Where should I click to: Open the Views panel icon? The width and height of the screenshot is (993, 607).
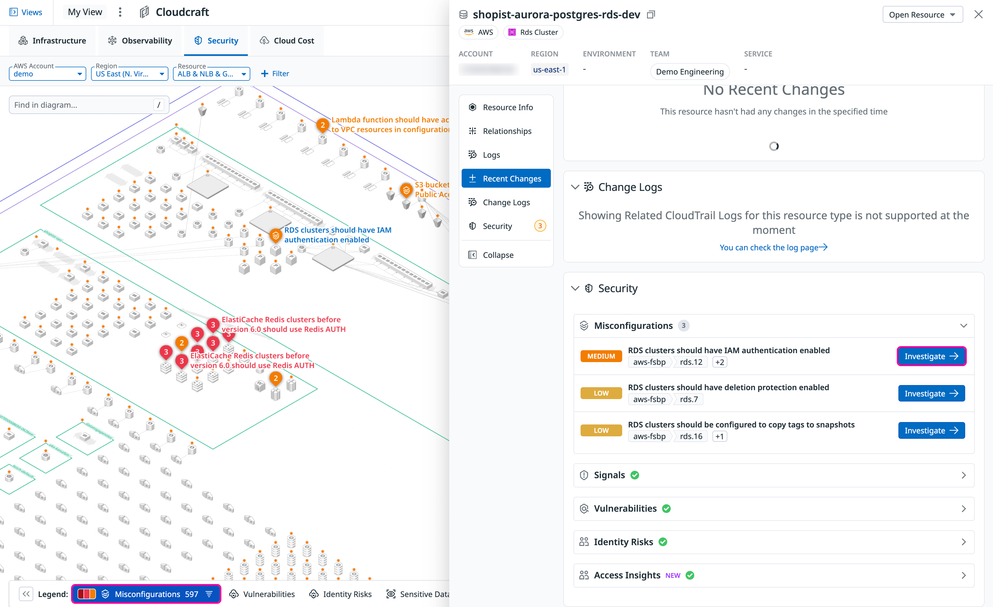(13, 12)
